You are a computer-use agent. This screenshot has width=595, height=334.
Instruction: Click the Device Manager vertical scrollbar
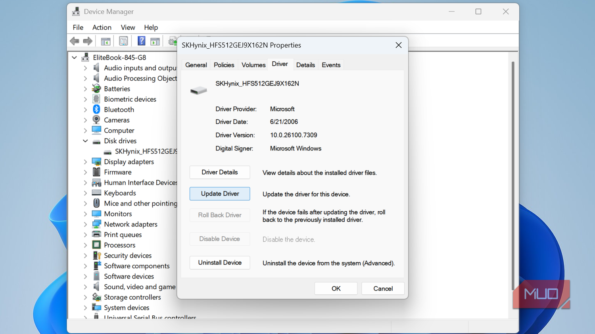click(x=513, y=176)
